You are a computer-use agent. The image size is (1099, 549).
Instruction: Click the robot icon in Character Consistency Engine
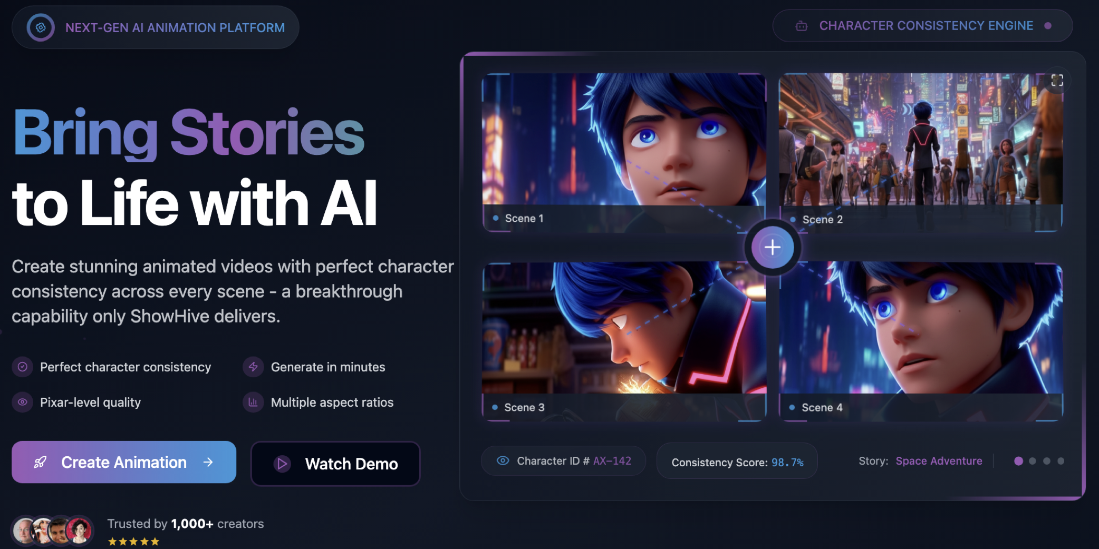801,26
